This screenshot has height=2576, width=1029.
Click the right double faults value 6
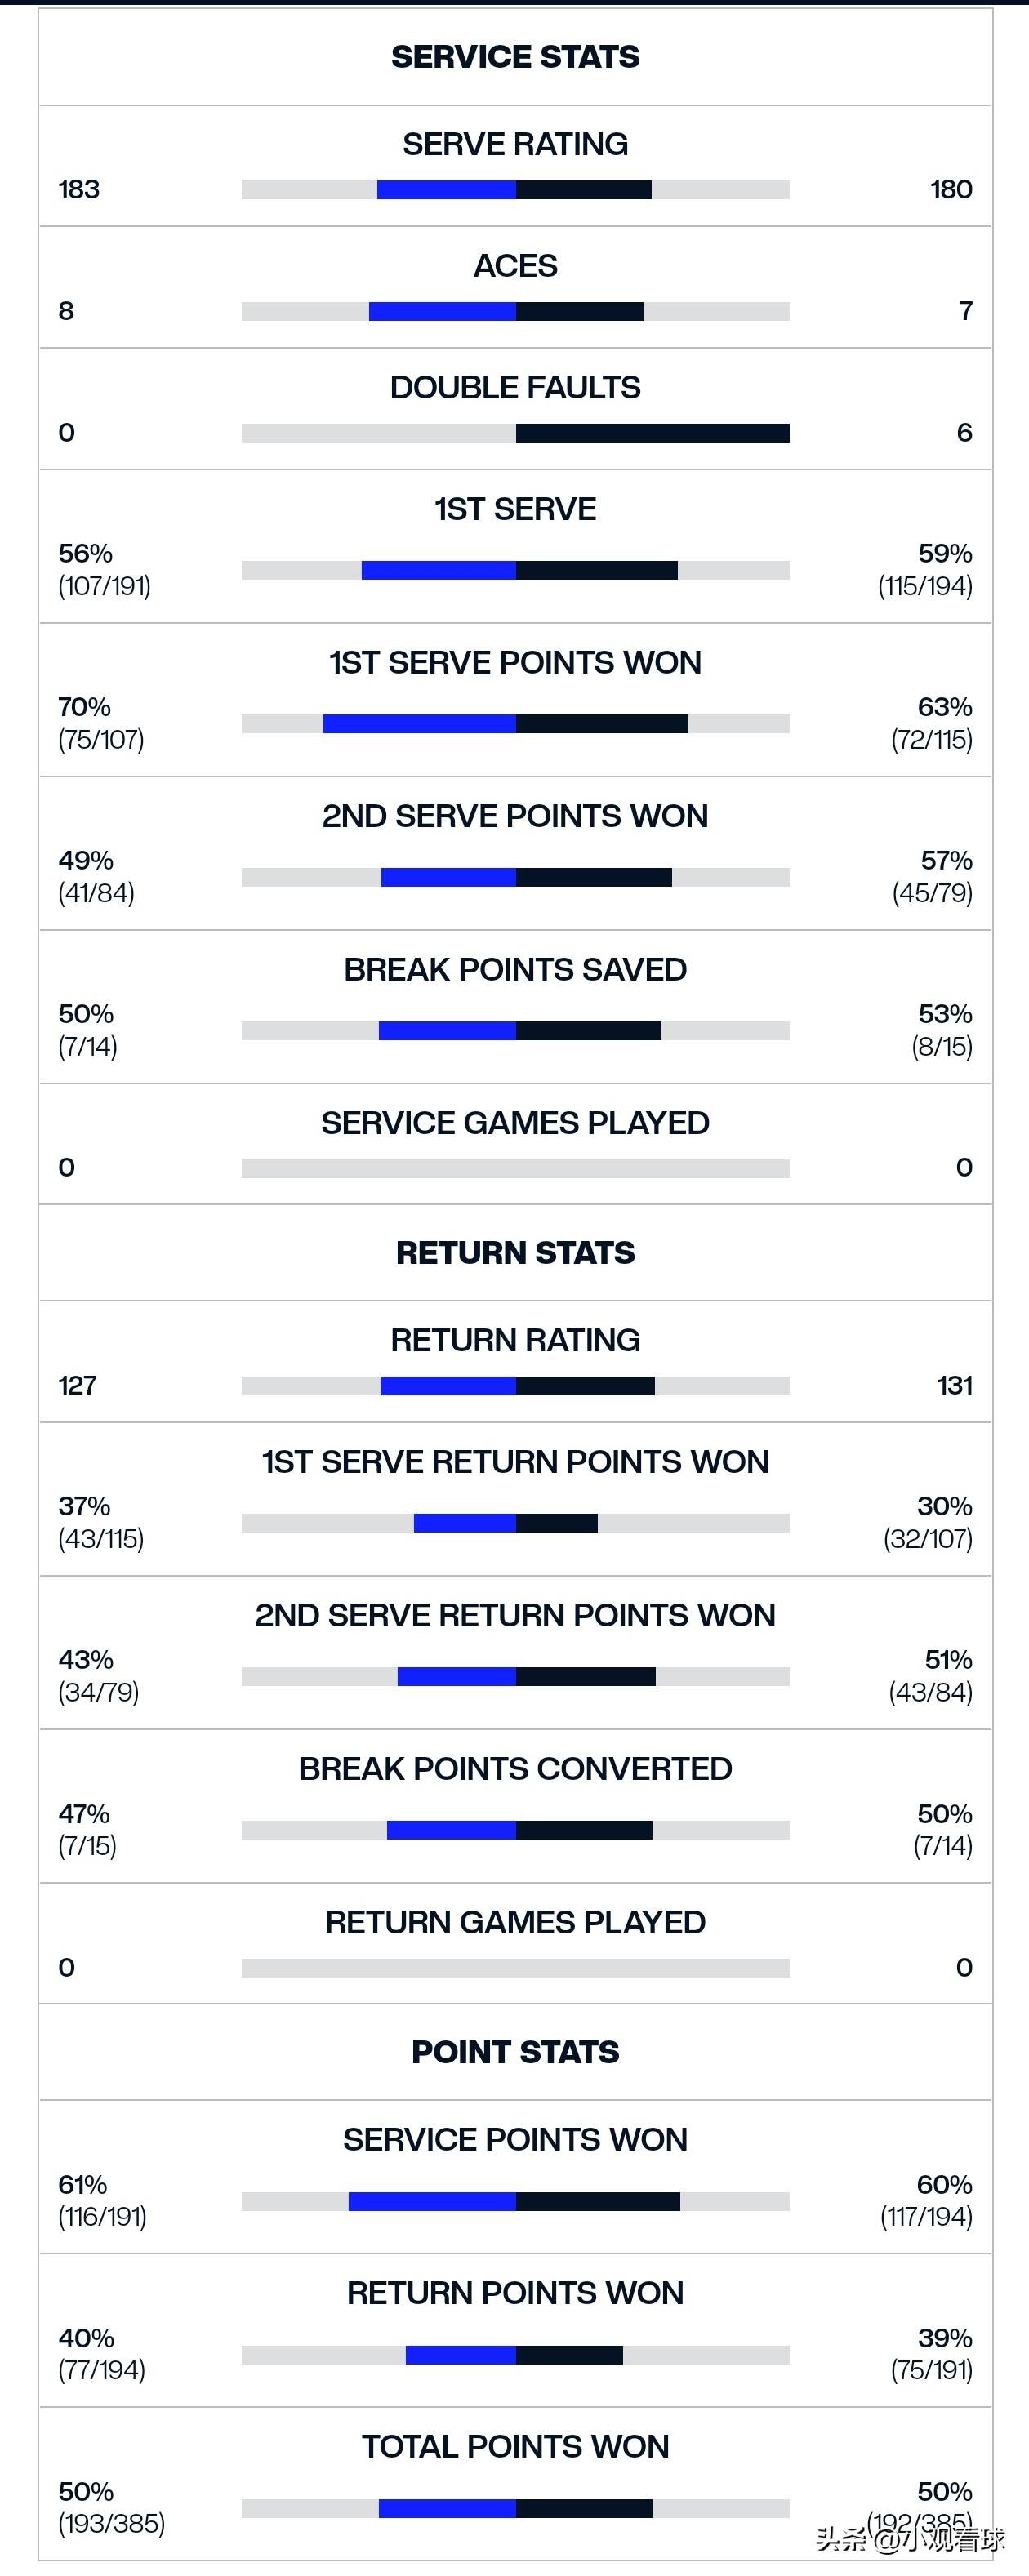(964, 433)
